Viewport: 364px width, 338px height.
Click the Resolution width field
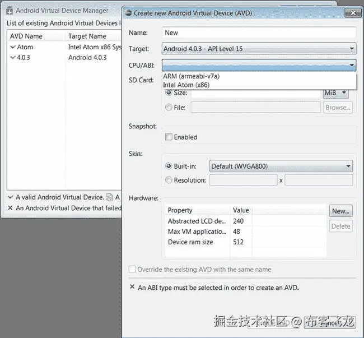pyautogui.click(x=243, y=180)
